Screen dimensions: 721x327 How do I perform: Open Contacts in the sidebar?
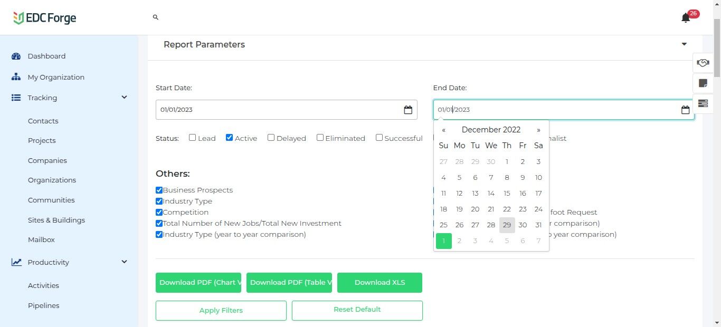(43, 121)
